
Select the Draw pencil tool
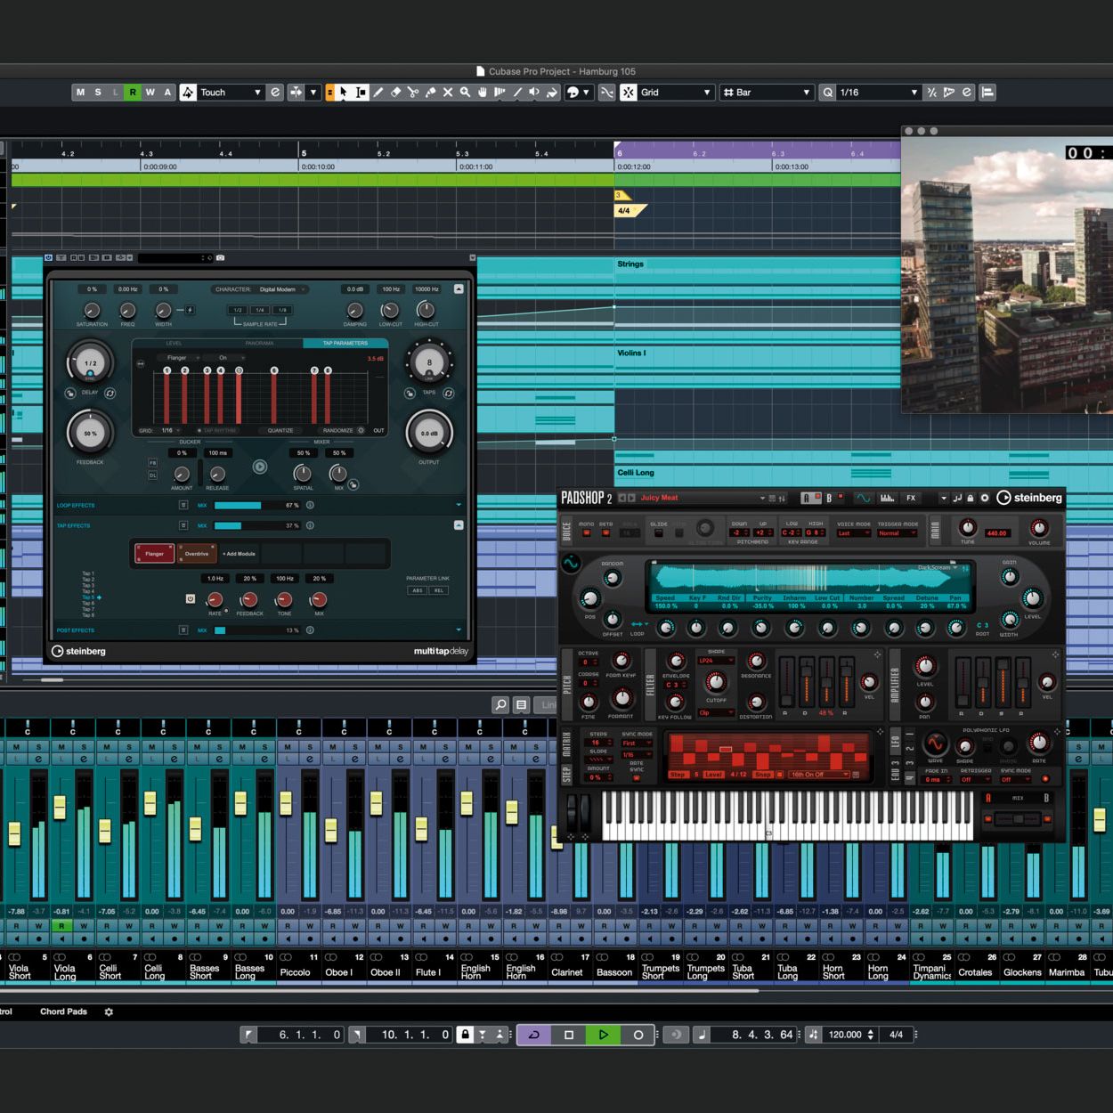[378, 93]
